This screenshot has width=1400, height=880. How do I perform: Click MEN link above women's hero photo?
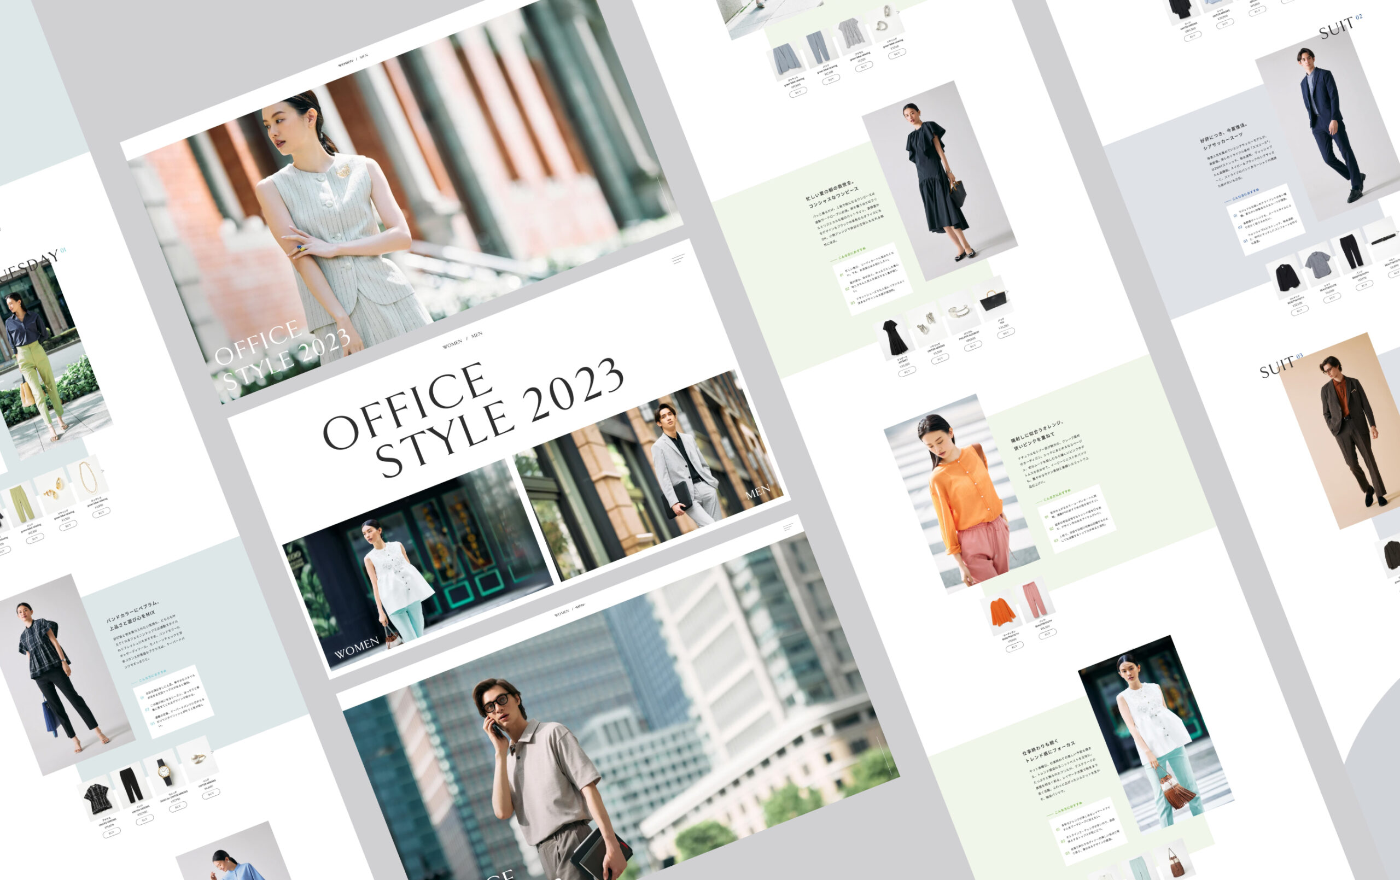pos(363,57)
